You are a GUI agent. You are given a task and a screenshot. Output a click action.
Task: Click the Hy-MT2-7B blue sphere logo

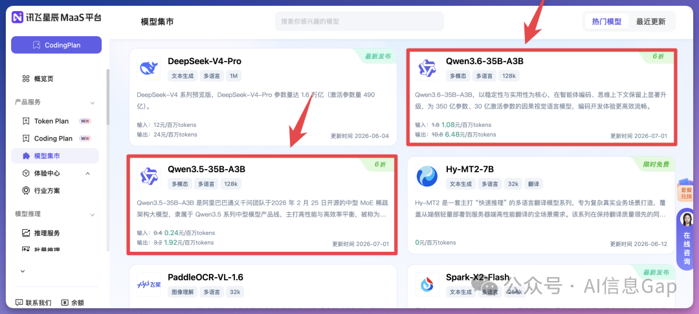click(x=427, y=176)
